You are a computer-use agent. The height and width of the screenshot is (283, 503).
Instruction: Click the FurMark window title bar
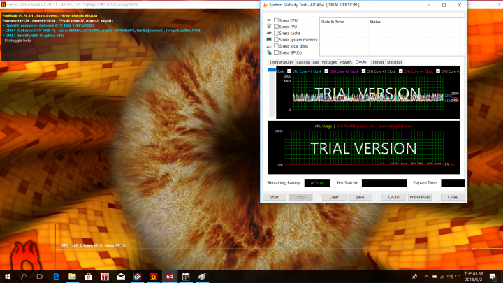coord(130,4)
